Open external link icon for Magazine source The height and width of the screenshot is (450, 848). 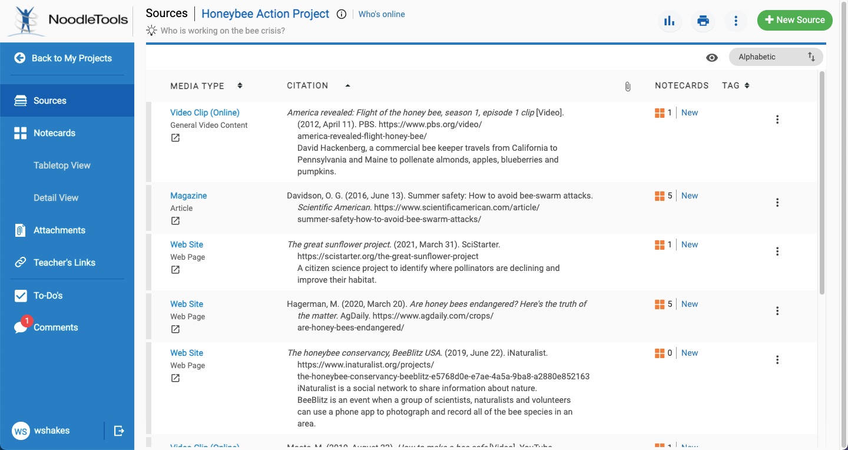(x=175, y=221)
